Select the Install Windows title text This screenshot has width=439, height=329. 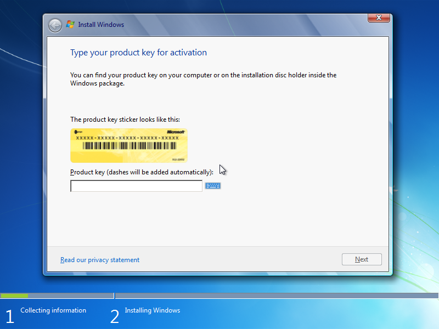tap(100, 25)
